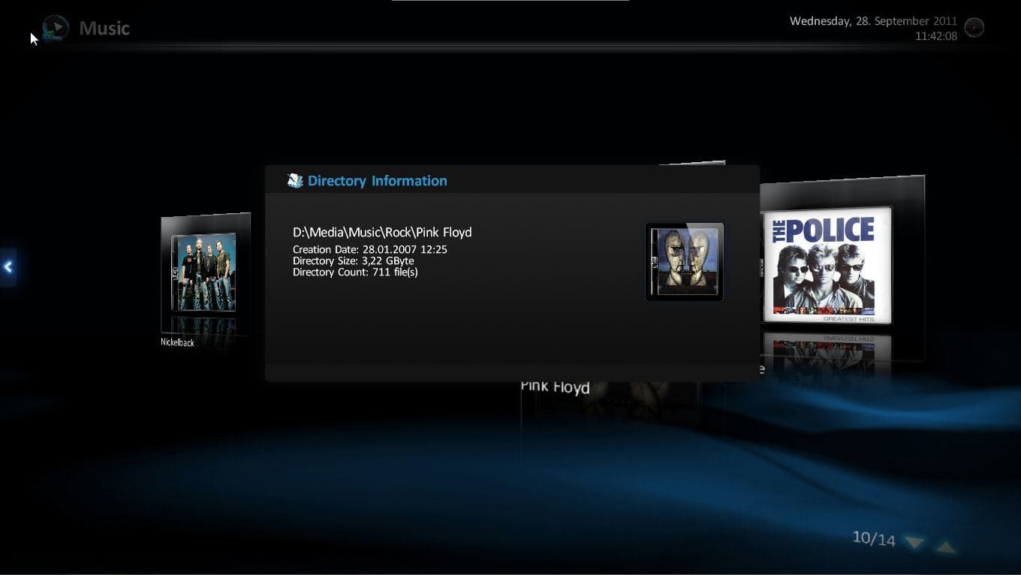Viewport: 1021px width, 575px height.
Task: Click the clock icon in the top corner
Action: click(x=974, y=28)
